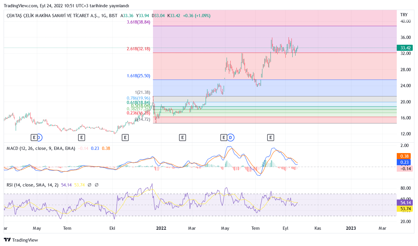Image resolution: width=418 pixels, height=246 pixels.
Task: Click the RSI legend value 54.14 in purple
Action: tap(66, 185)
